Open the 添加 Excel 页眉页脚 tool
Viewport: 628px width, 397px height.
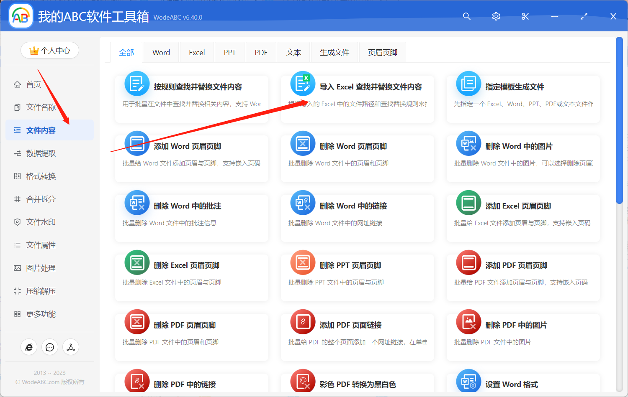[522, 218]
